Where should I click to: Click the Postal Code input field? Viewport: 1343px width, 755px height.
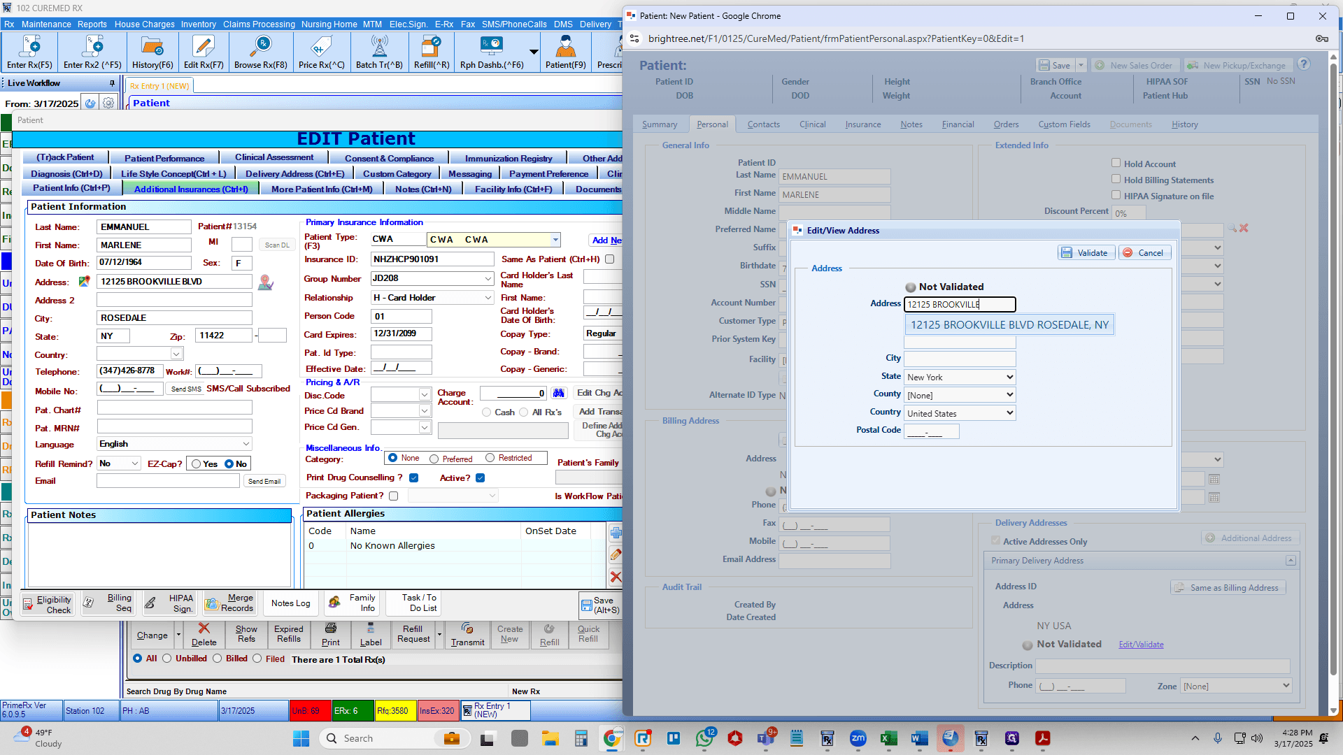pyautogui.click(x=931, y=432)
